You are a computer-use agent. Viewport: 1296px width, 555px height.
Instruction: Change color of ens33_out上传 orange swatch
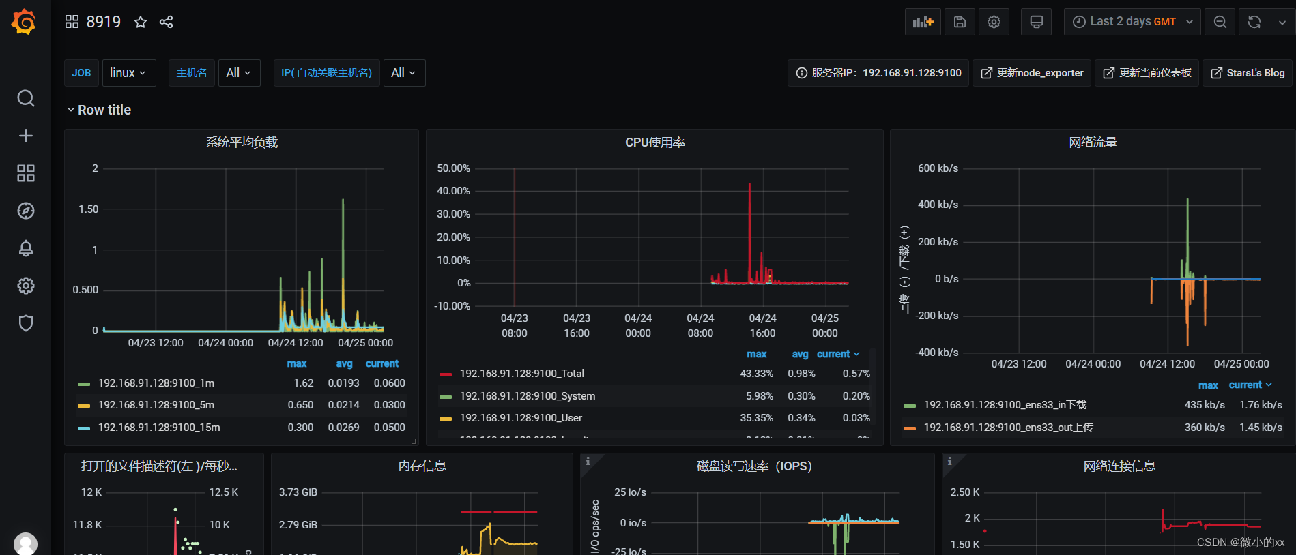click(x=909, y=428)
